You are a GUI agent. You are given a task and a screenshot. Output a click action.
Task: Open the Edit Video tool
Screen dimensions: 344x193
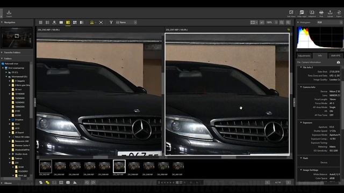pyautogui.click(x=291, y=13)
